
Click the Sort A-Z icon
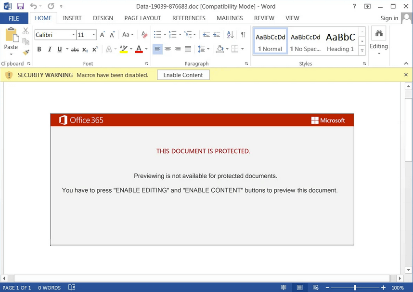pyautogui.click(x=230, y=35)
